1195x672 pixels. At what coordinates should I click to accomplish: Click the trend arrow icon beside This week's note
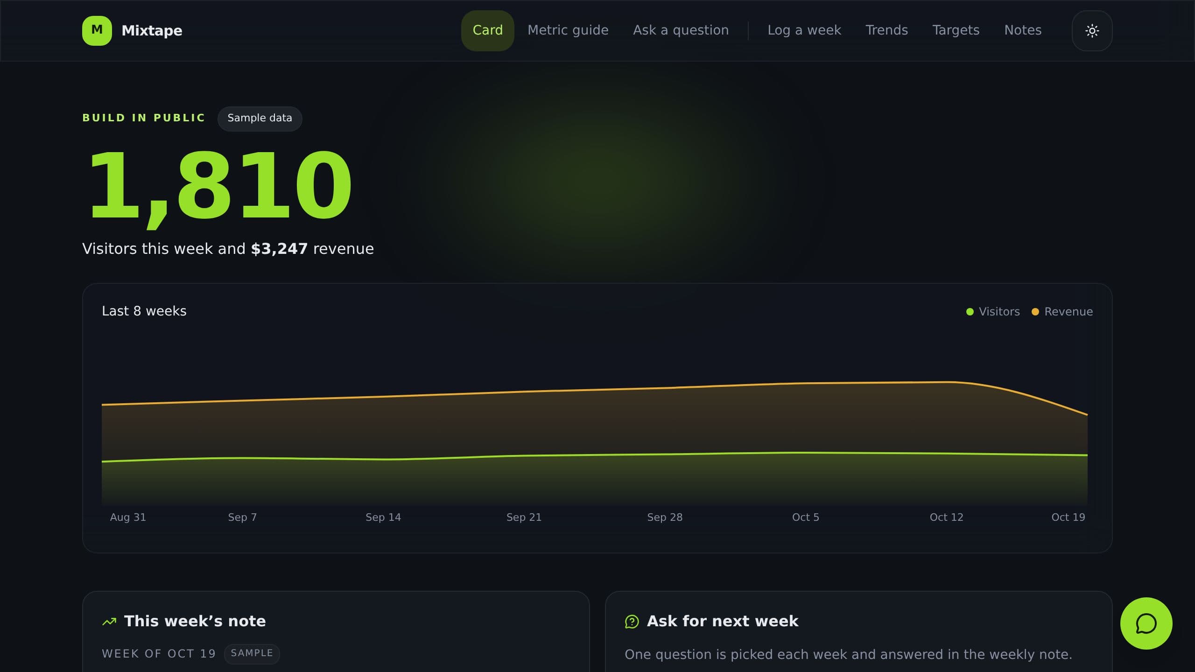(x=109, y=622)
